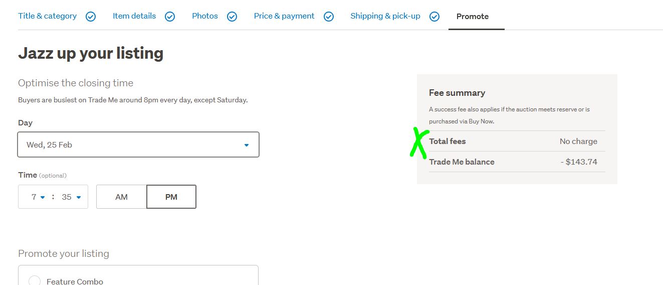The image size is (663, 285).
Task: Switch time to AM
Action: 121,197
